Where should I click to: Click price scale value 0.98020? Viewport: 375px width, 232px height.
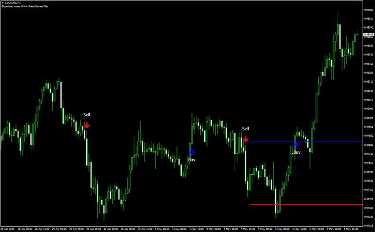click(x=369, y=118)
